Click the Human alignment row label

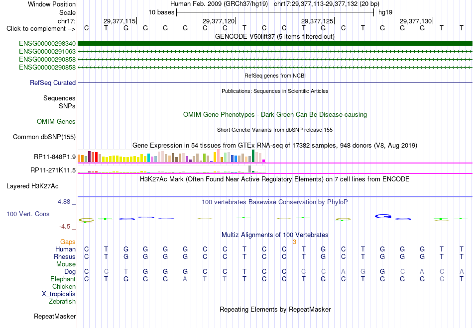coord(65,249)
